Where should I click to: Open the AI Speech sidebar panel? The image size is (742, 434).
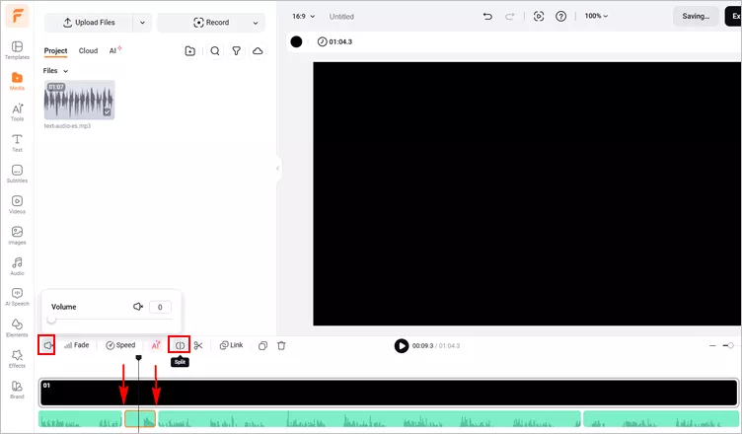pyautogui.click(x=17, y=297)
